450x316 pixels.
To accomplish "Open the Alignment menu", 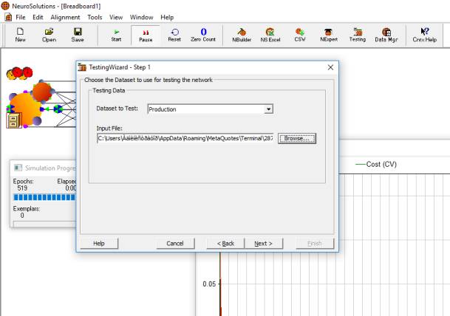I will pos(65,17).
